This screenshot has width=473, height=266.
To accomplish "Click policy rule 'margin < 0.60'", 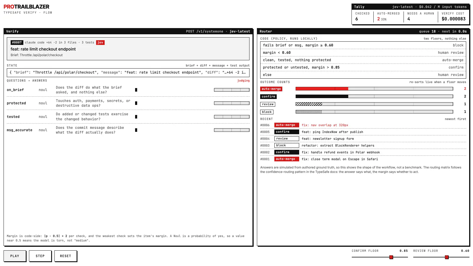I will pyautogui.click(x=363, y=53).
